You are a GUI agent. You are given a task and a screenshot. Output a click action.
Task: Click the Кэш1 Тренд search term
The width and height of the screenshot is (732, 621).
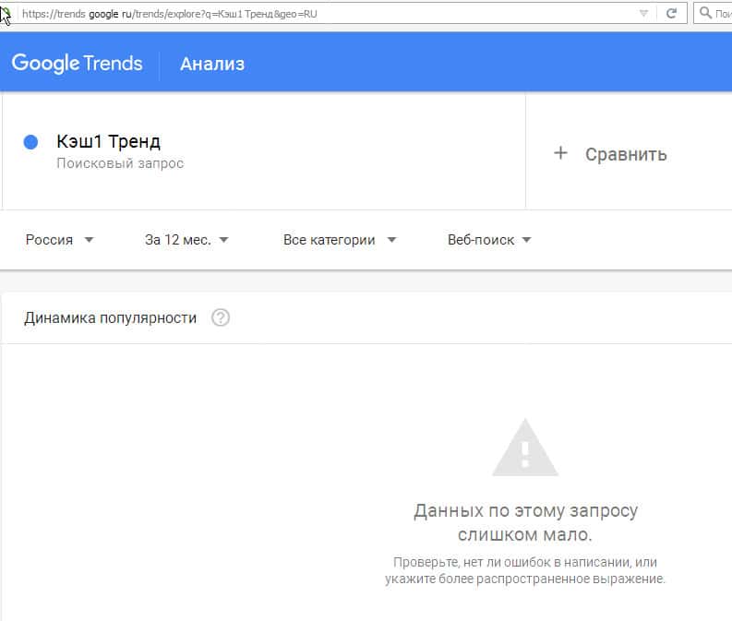(x=108, y=141)
